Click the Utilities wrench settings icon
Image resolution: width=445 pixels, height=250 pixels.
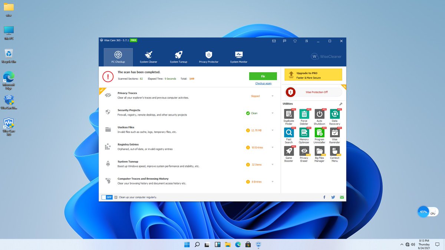(x=341, y=104)
